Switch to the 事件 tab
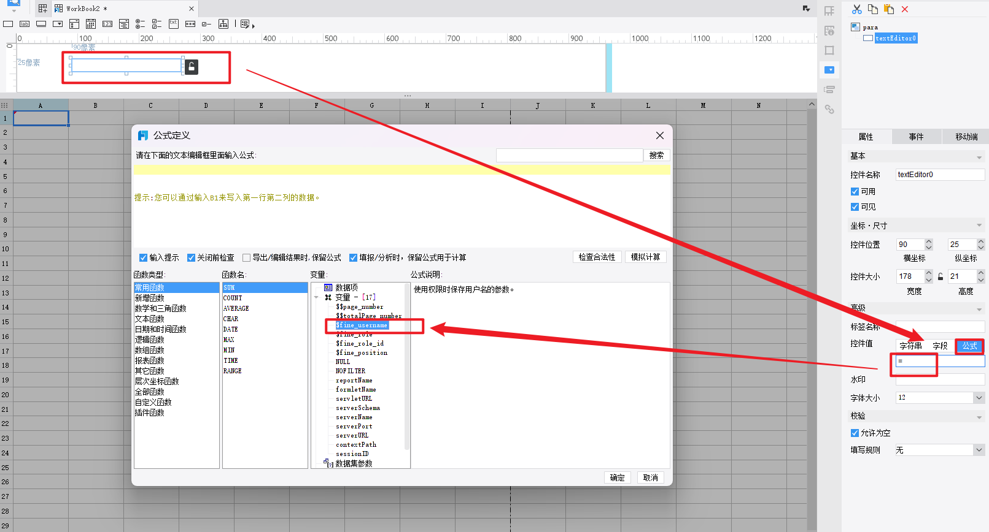The image size is (989, 532). coord(916,137)
